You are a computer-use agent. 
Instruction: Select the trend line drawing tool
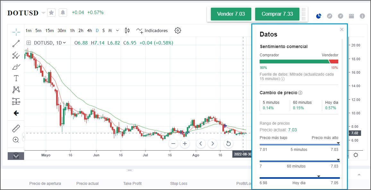coord(16,43)
